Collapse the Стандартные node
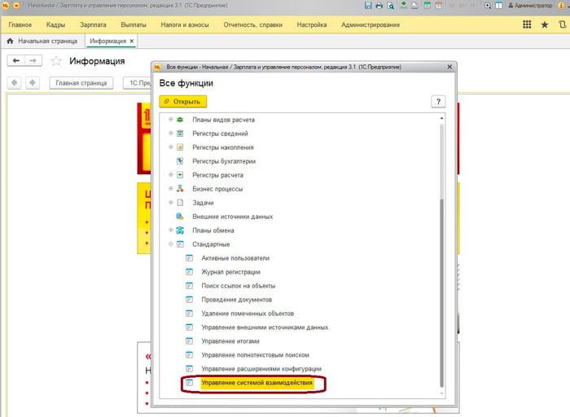Viewport: 570px width, 417px height. (170, 244)
